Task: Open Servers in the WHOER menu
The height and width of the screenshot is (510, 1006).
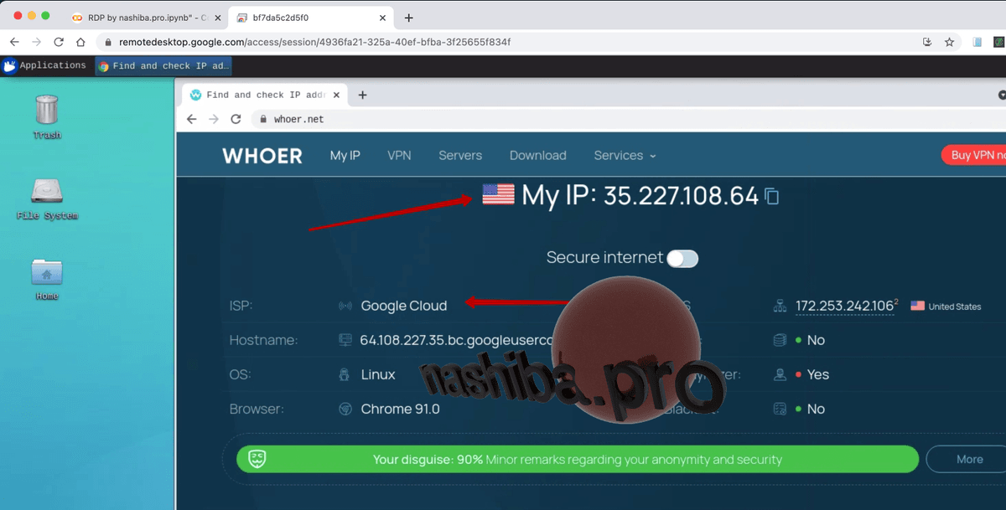Action: (460, 156)
